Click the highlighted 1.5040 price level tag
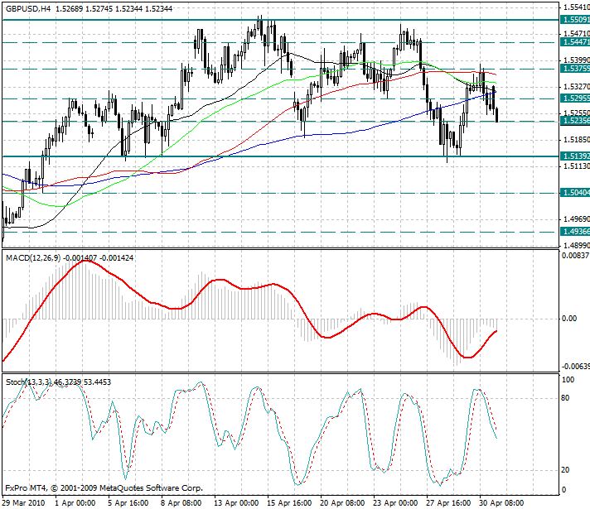This screenshot has width=590, height=509. (x=575, y=193)
